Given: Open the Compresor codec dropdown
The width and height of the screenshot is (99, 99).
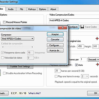Looking at the screenshot, I should click(x=18, y=38).
